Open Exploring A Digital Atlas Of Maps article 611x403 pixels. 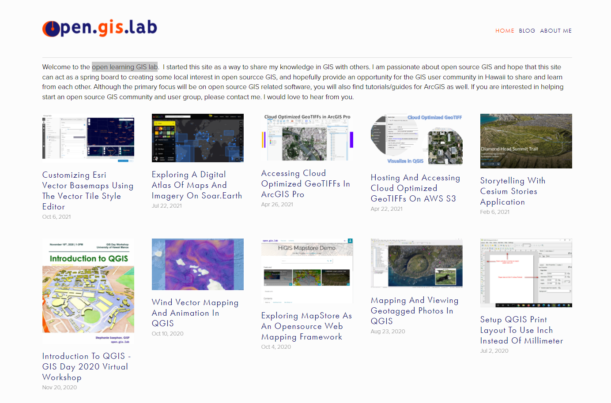click(197, 185)
